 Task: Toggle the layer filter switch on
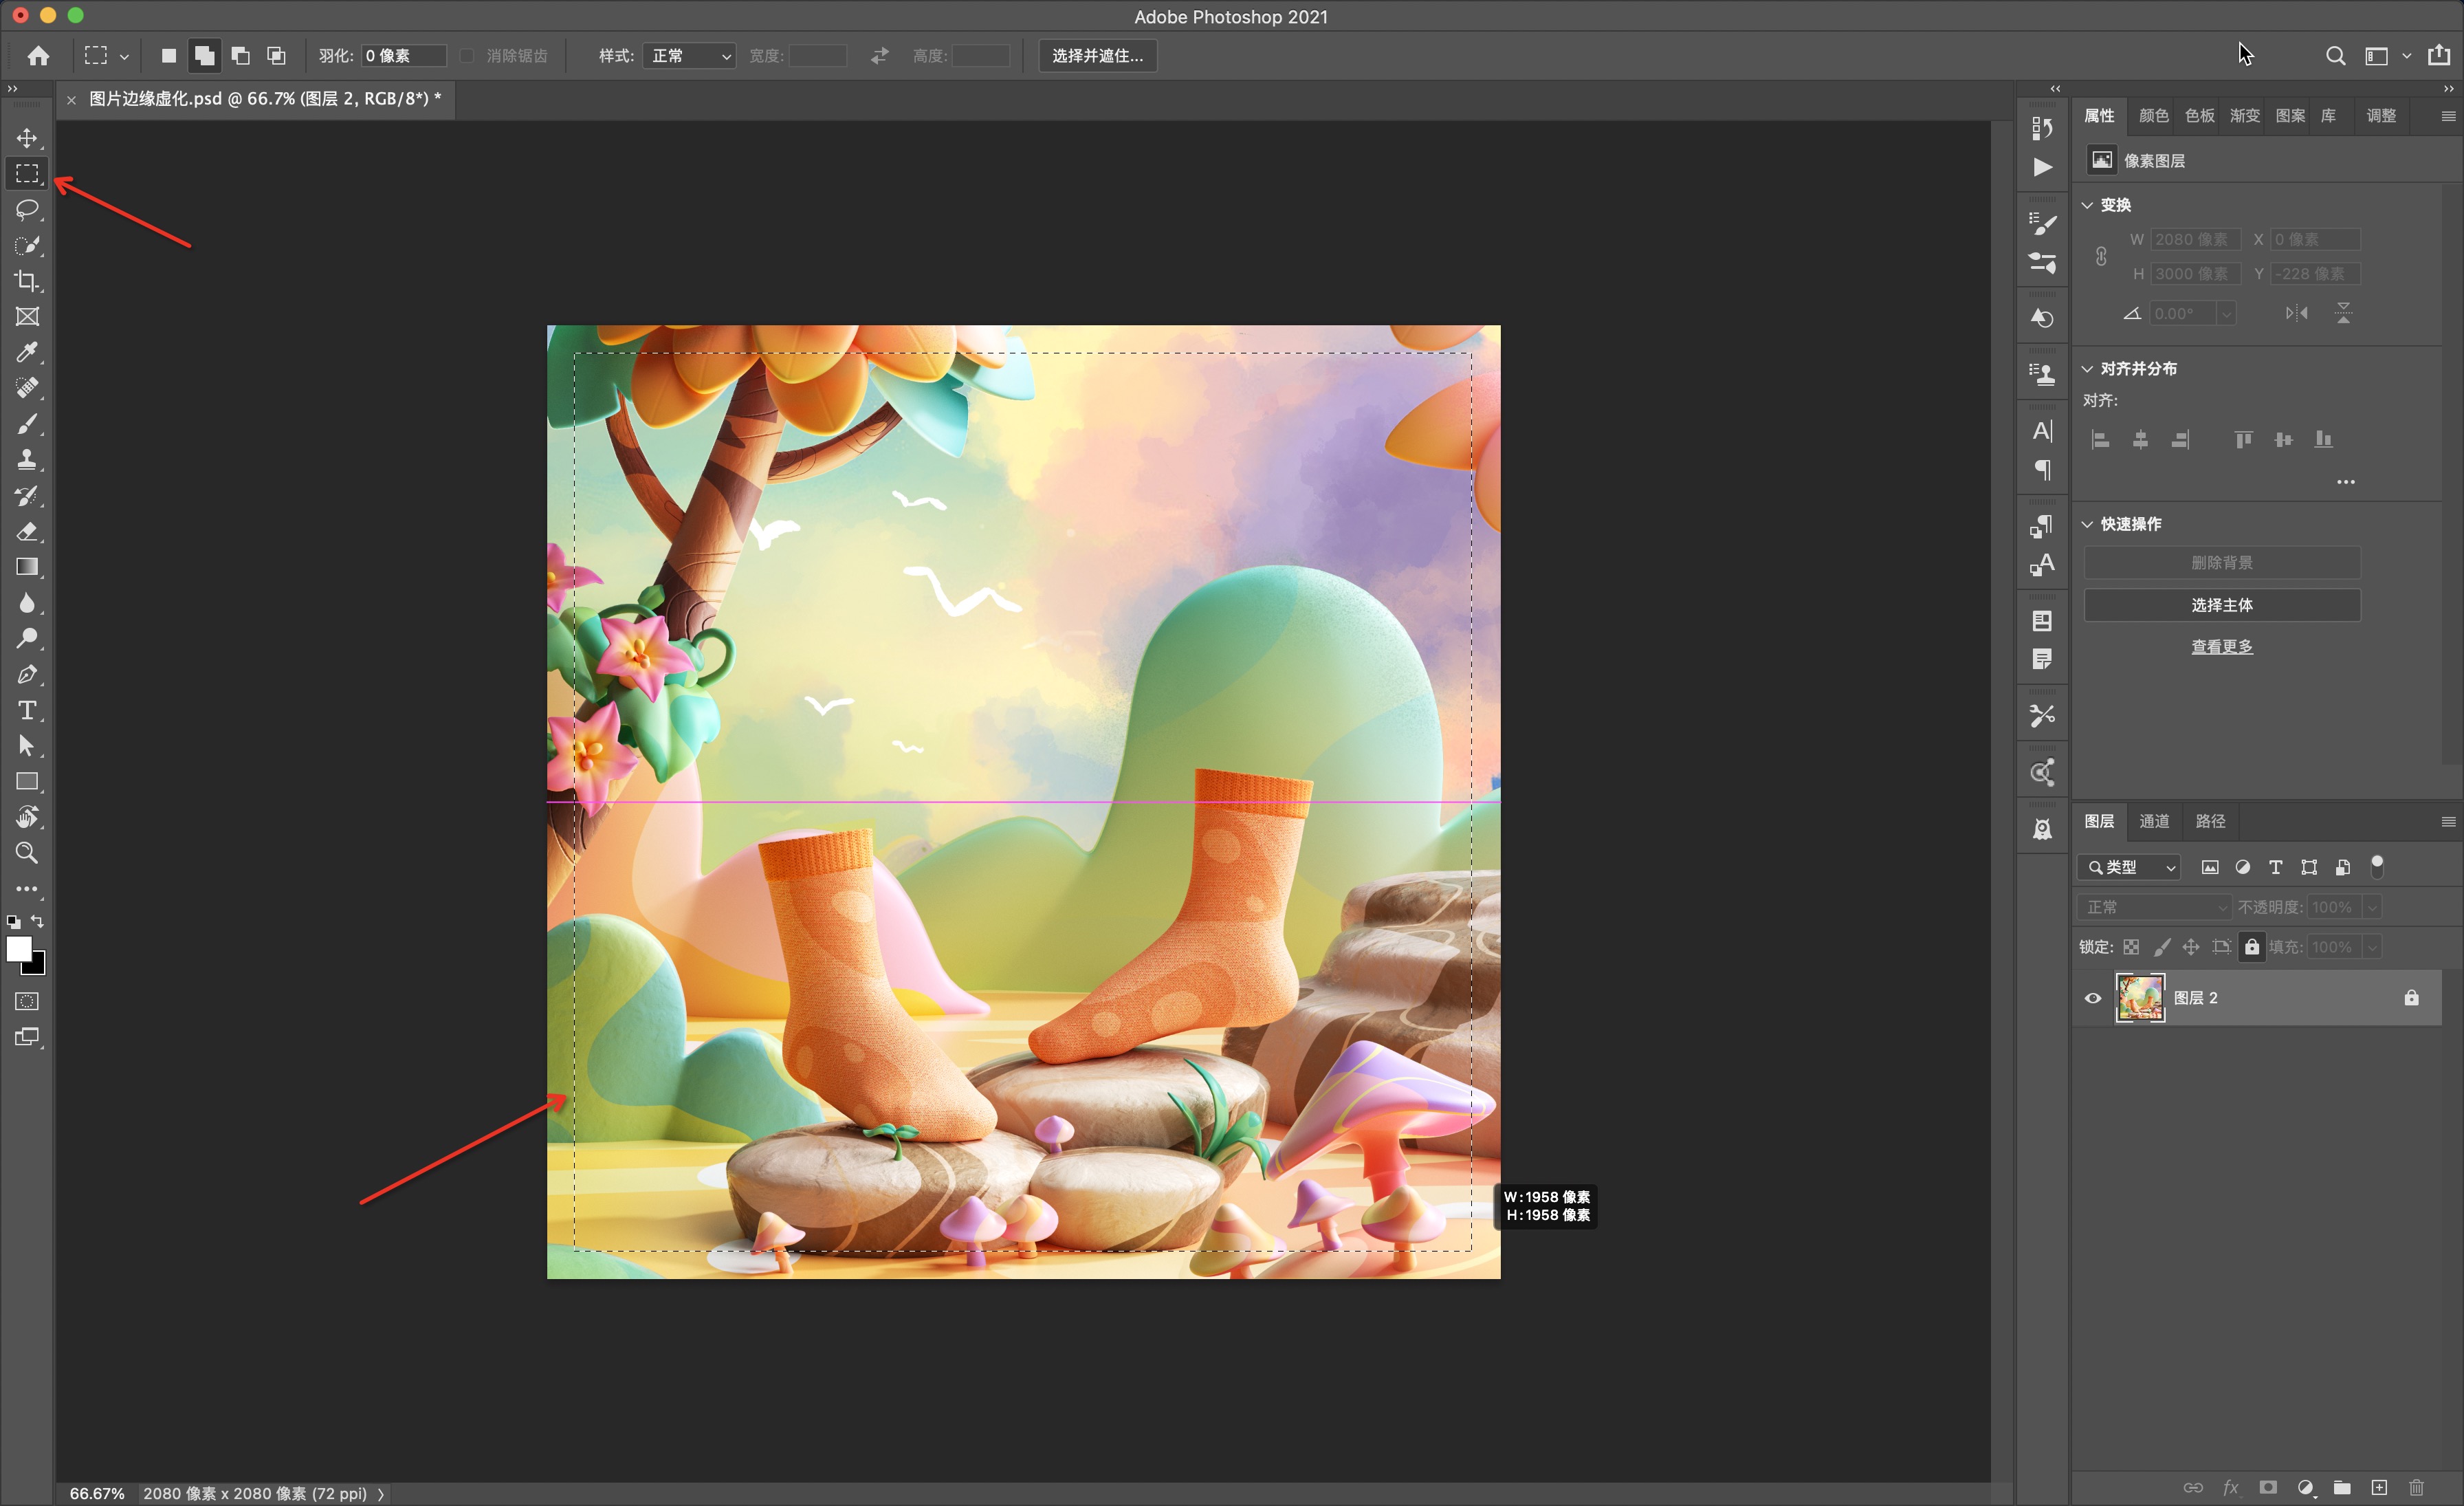(2377, 866)
